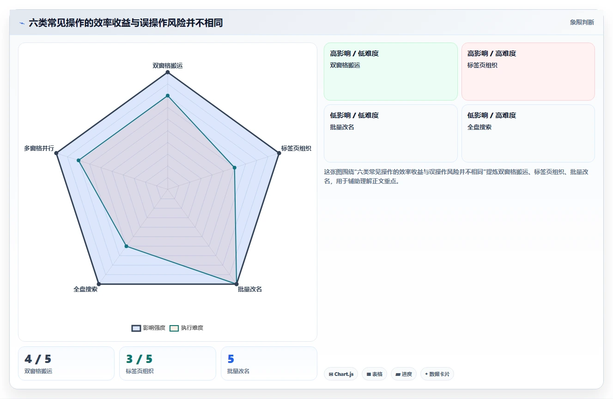
Task: Click the 执行难度 legend color box
Action: [174, 328]
